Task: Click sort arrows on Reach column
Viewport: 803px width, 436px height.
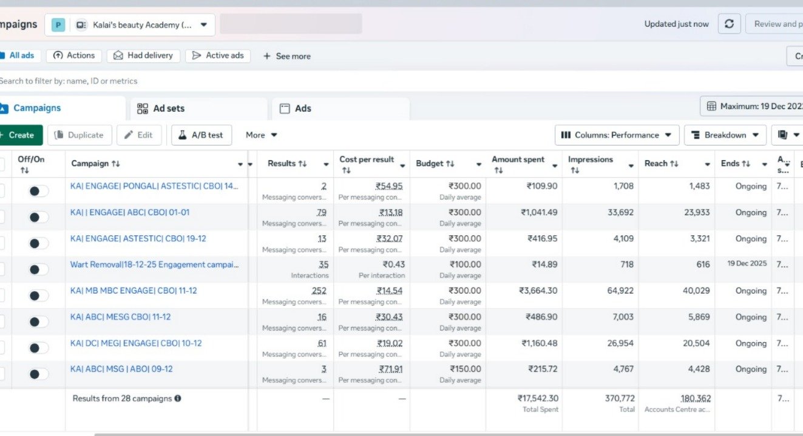Action: [674, 164]
